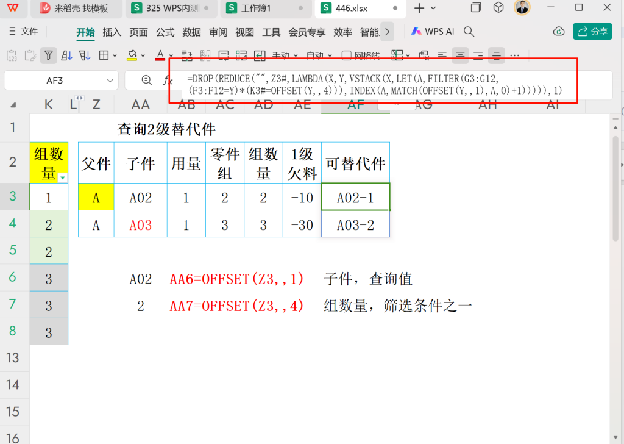The image size is (624, 444).
Task: Click the 组数量 filter dropdown arrow
Action: tap(63, 177)
